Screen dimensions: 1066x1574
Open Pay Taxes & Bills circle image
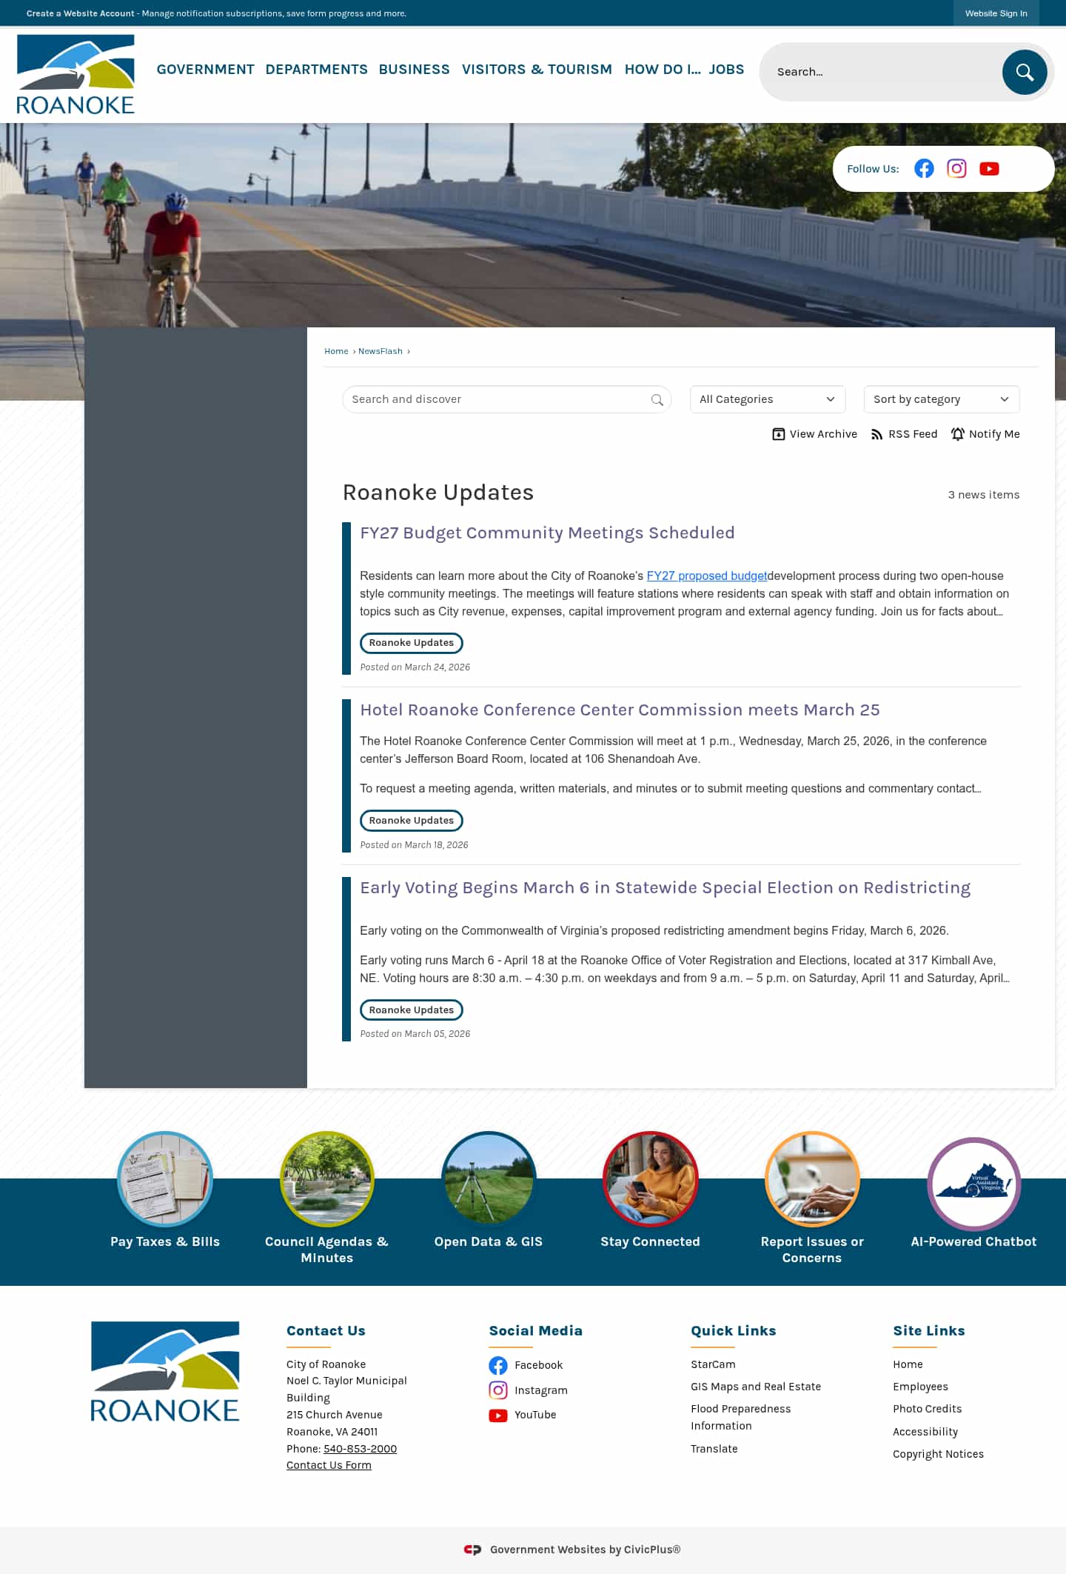point(165,1178)
